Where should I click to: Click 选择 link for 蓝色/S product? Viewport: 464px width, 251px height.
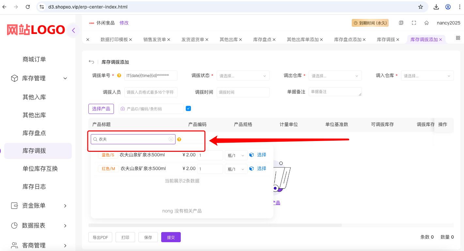point(262,155)
